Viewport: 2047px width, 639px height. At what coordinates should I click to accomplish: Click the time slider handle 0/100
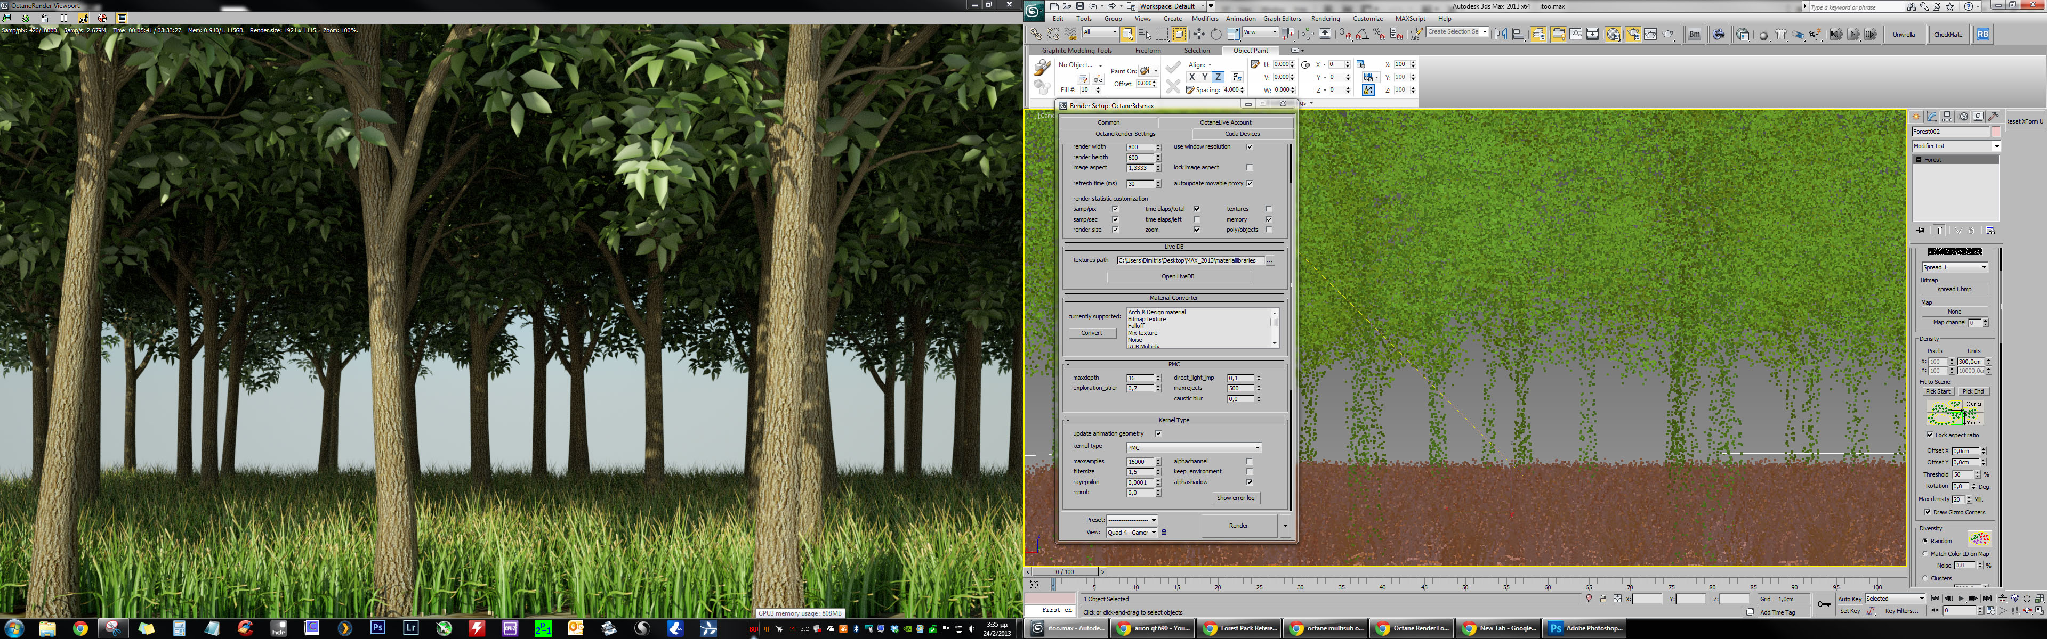point(1065,571)
